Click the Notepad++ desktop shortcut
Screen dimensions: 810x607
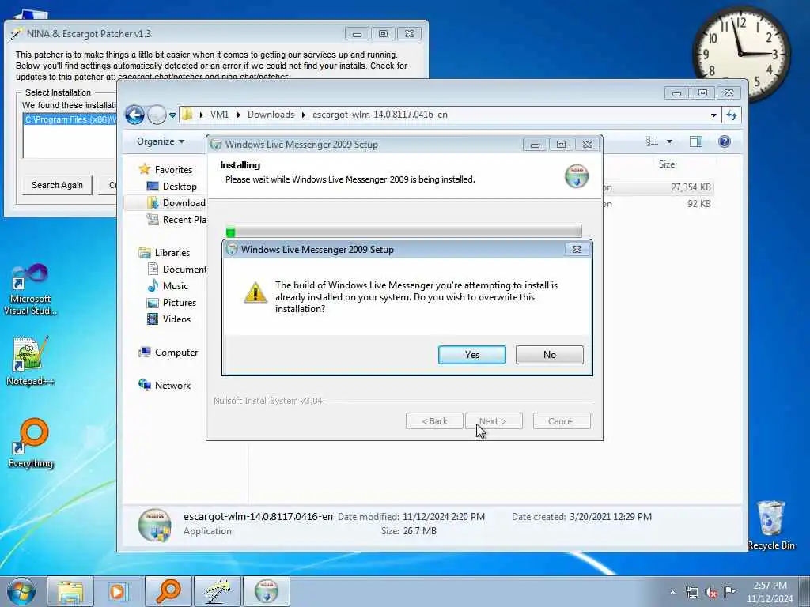30,360
